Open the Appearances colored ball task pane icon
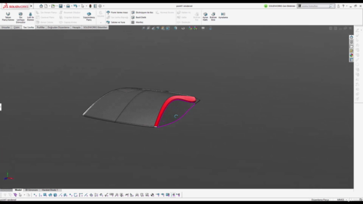Viewport: 363px width, 204px height. click(352, 56)
